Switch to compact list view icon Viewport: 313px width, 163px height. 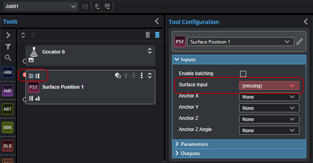148,35
